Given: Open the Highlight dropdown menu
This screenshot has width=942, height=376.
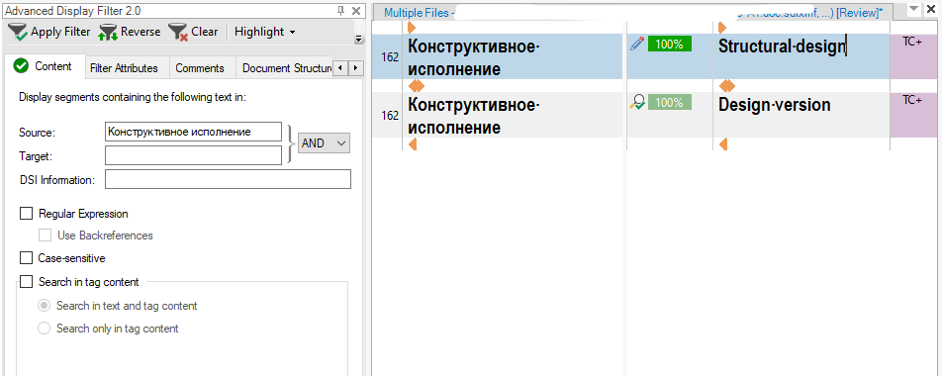Looking at the screenshot, I should pos(265,32).
